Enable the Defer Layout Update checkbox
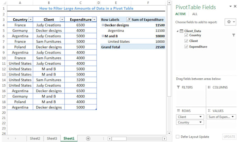The height and width of the screenshot is (142, 238). (178, 136)
